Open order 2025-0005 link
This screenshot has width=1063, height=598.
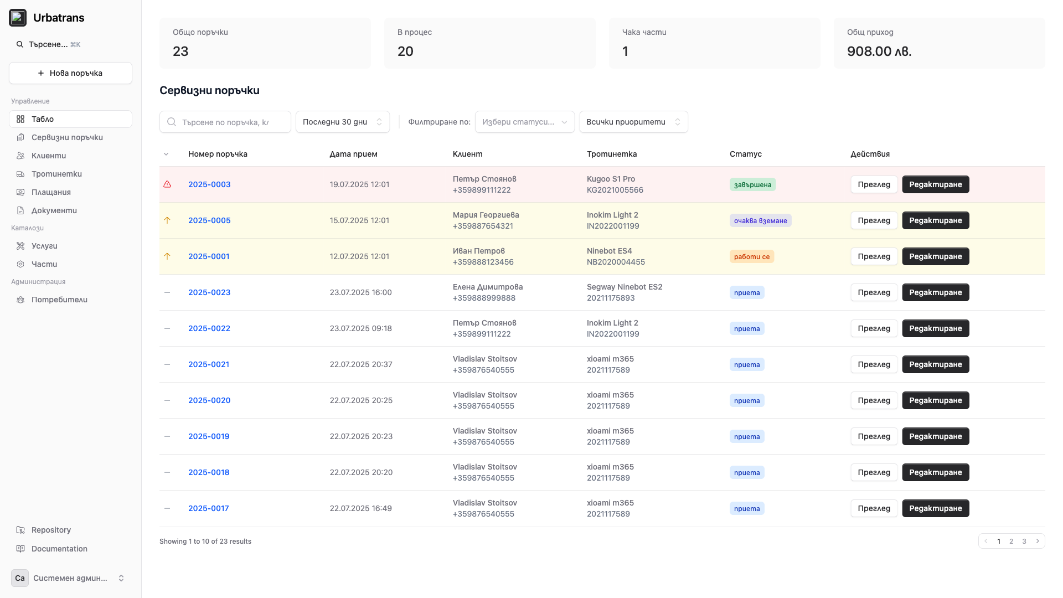(209, 220)
